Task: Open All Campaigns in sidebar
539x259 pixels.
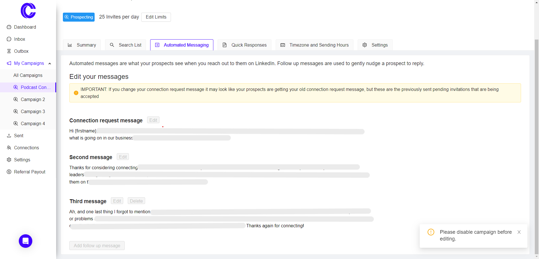Action: click(x=28, y=75)
